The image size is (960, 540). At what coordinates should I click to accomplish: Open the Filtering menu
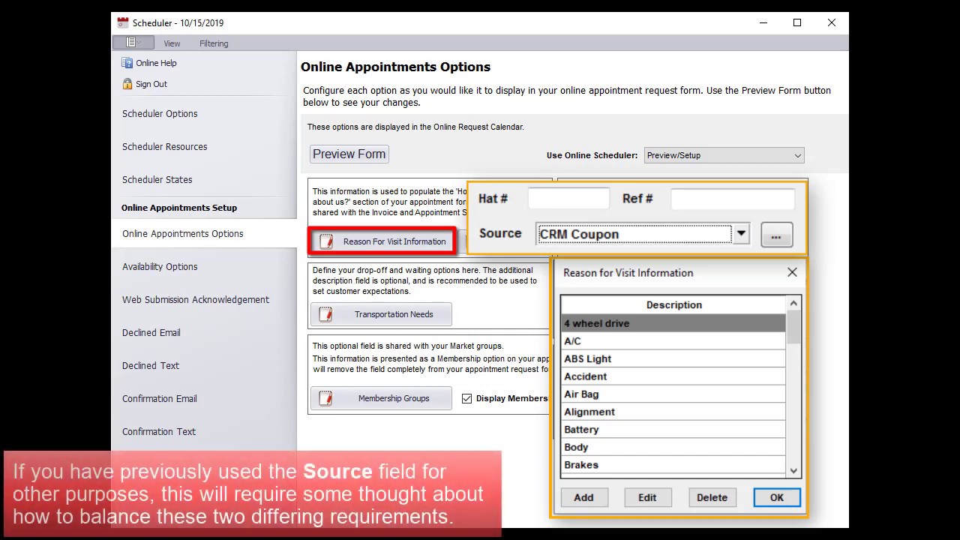click(214, 43)
